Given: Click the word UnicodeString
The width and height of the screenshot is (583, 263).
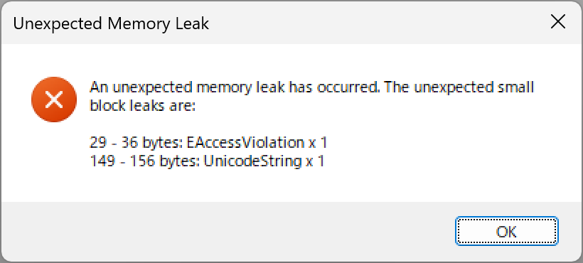Looking at the screenshot, I should (x=252, y=161).
